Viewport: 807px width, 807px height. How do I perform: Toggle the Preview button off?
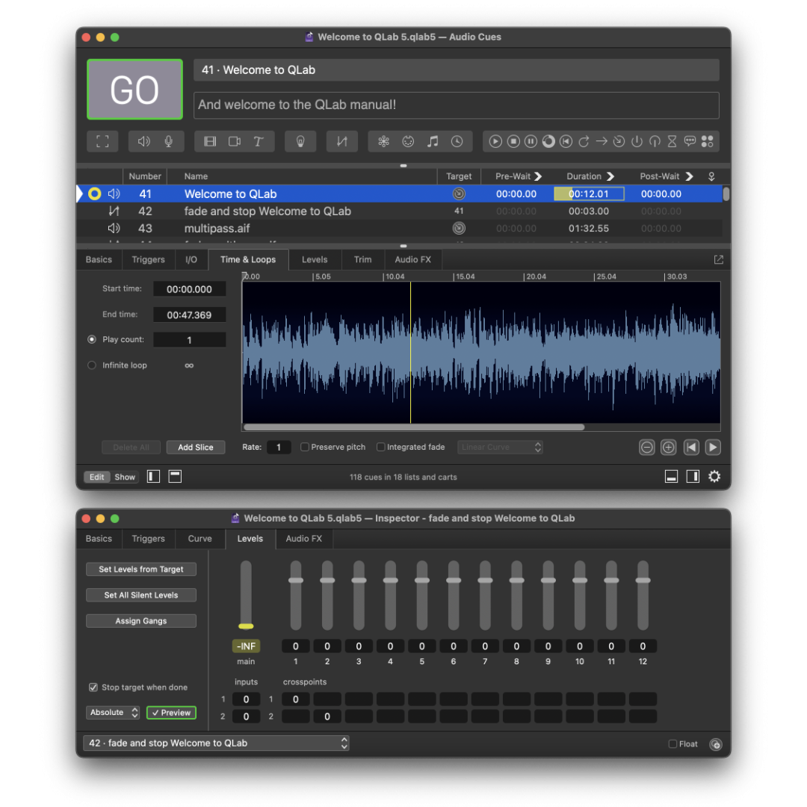coord(171,712)
